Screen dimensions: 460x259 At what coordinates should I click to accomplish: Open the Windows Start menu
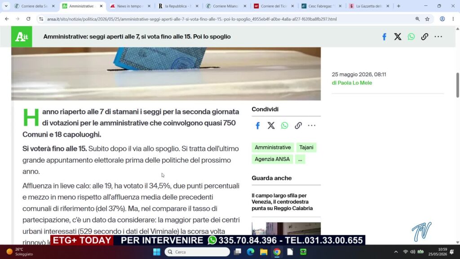coord(157,252)
